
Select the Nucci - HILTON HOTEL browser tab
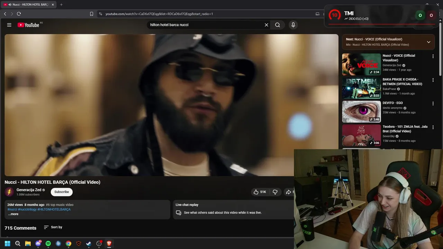(29, 4)
